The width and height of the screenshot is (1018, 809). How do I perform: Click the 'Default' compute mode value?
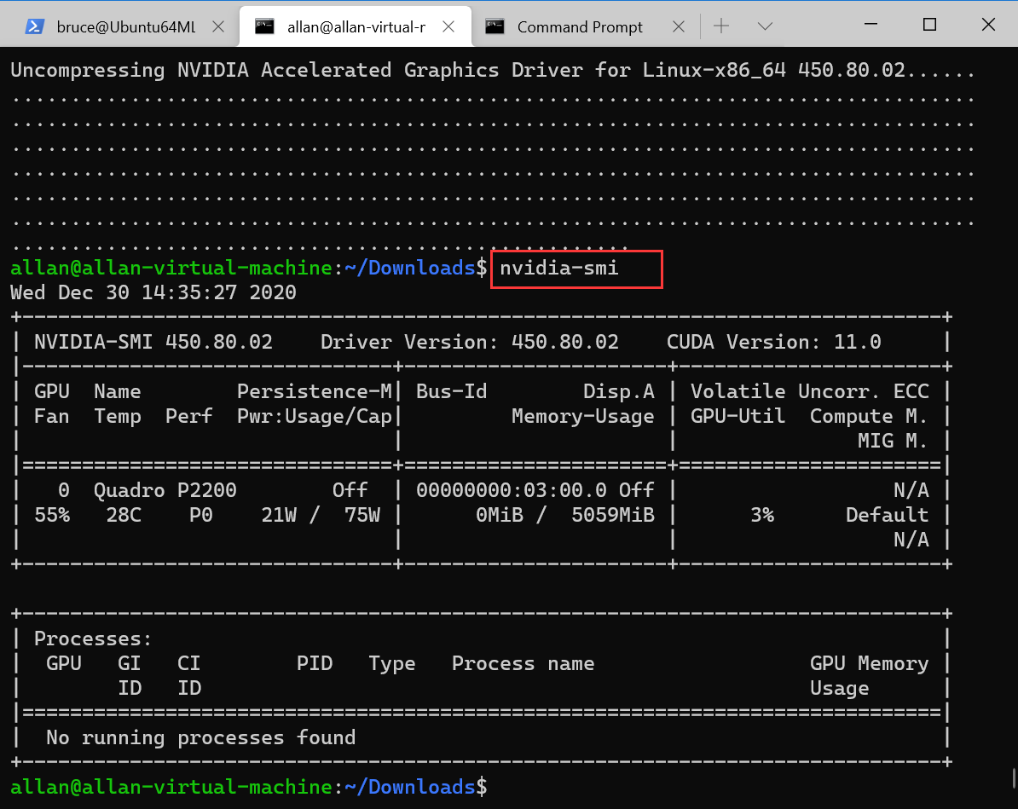pyautogui.click(x=887, y=515)
